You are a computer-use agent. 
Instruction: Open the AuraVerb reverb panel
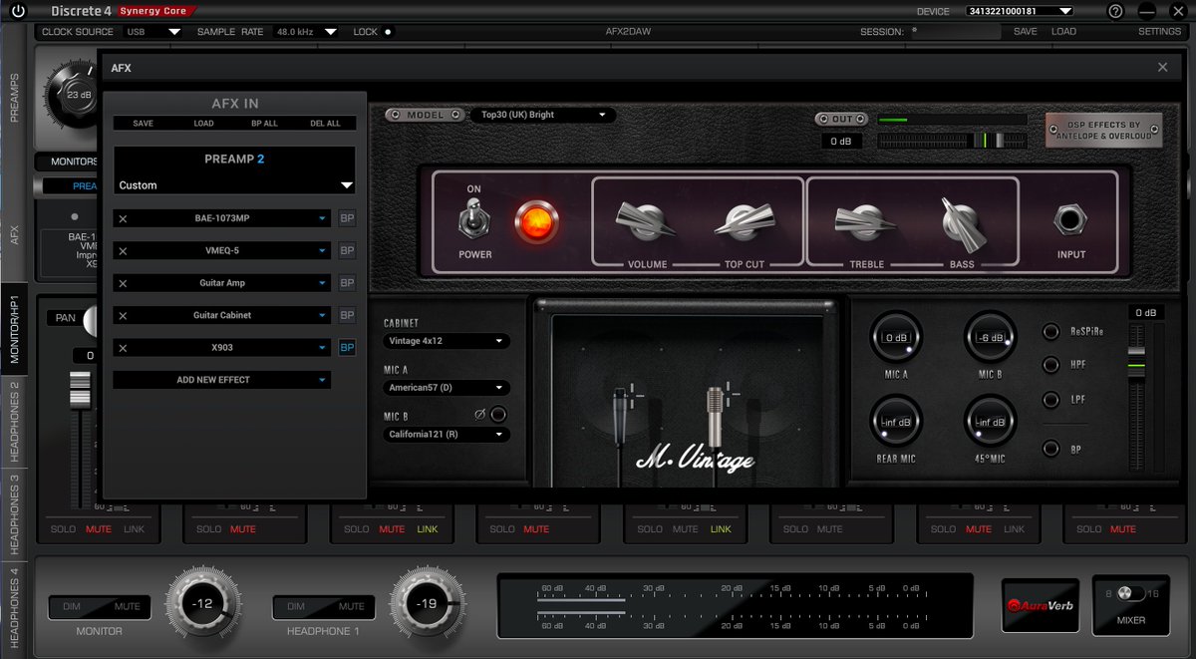coord(1039,605)
